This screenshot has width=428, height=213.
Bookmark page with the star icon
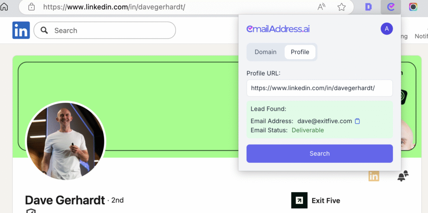coord(341,7)
